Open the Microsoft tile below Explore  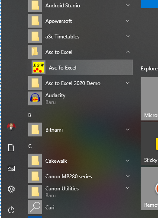click(x=149, y=99)
